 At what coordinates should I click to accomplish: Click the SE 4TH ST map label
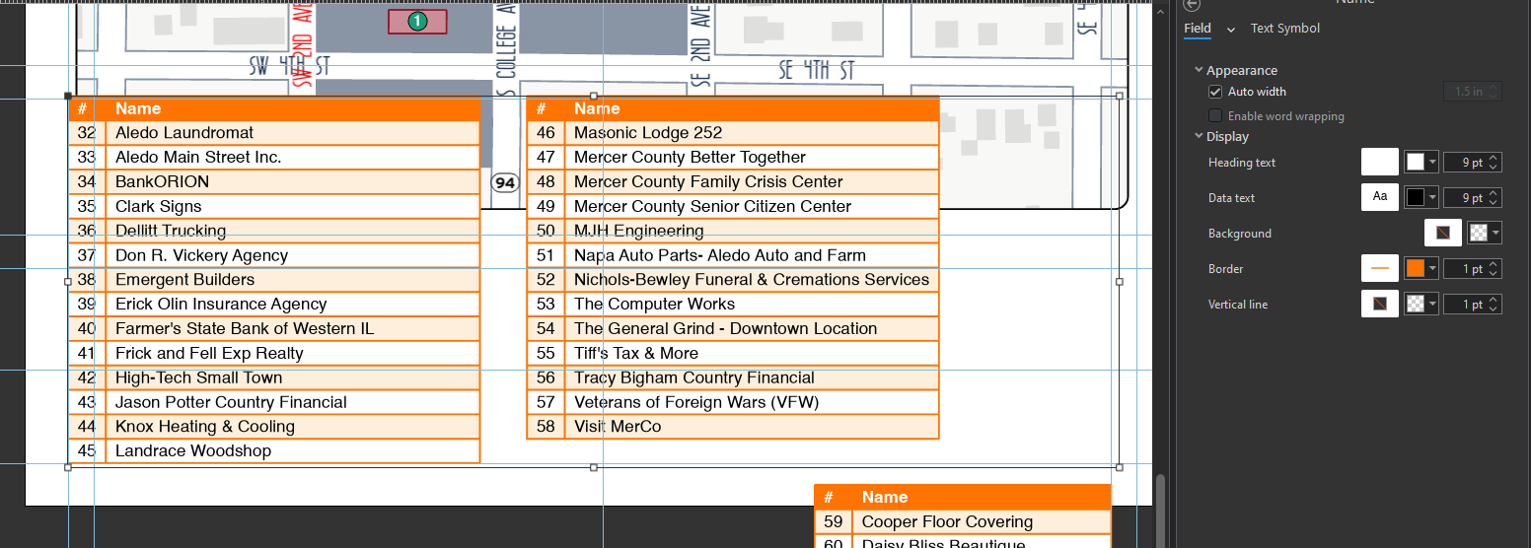coord(816,70)
